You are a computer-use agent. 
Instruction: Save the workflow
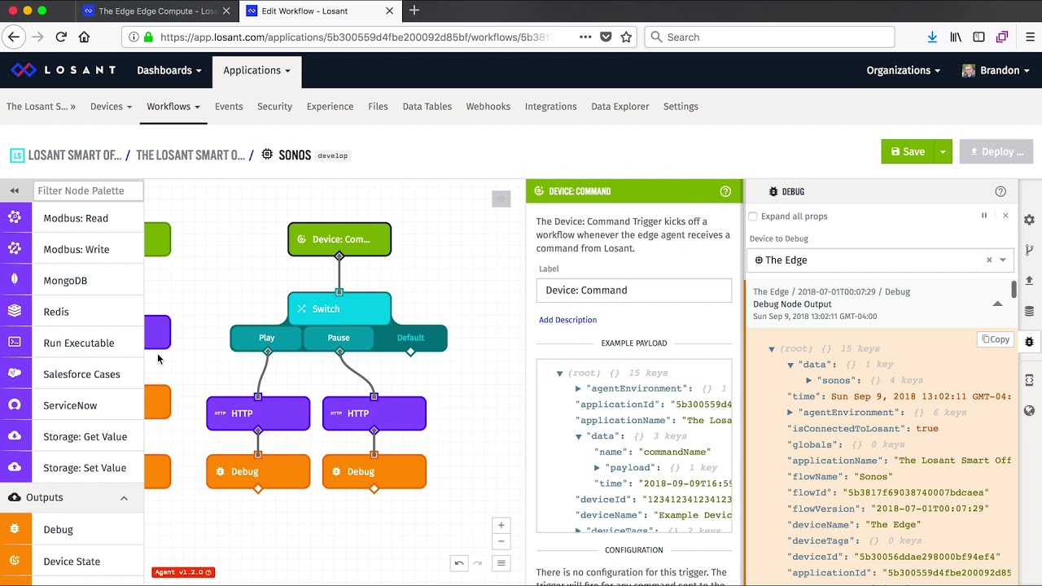907,151
